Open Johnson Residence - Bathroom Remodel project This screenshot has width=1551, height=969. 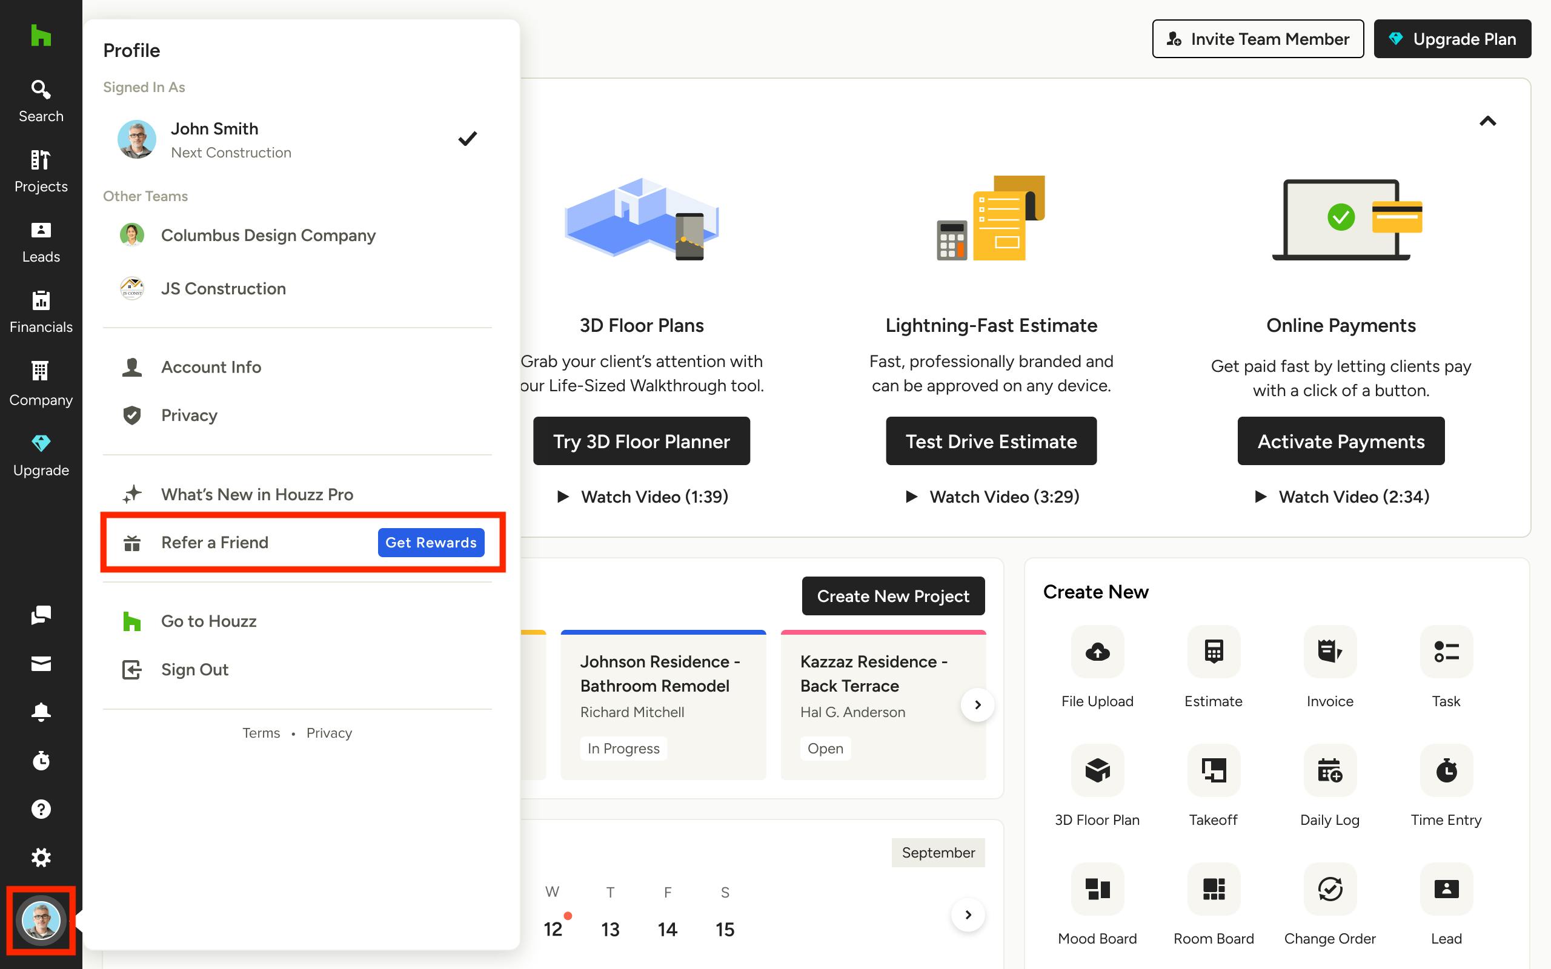(x=663, y=705)
